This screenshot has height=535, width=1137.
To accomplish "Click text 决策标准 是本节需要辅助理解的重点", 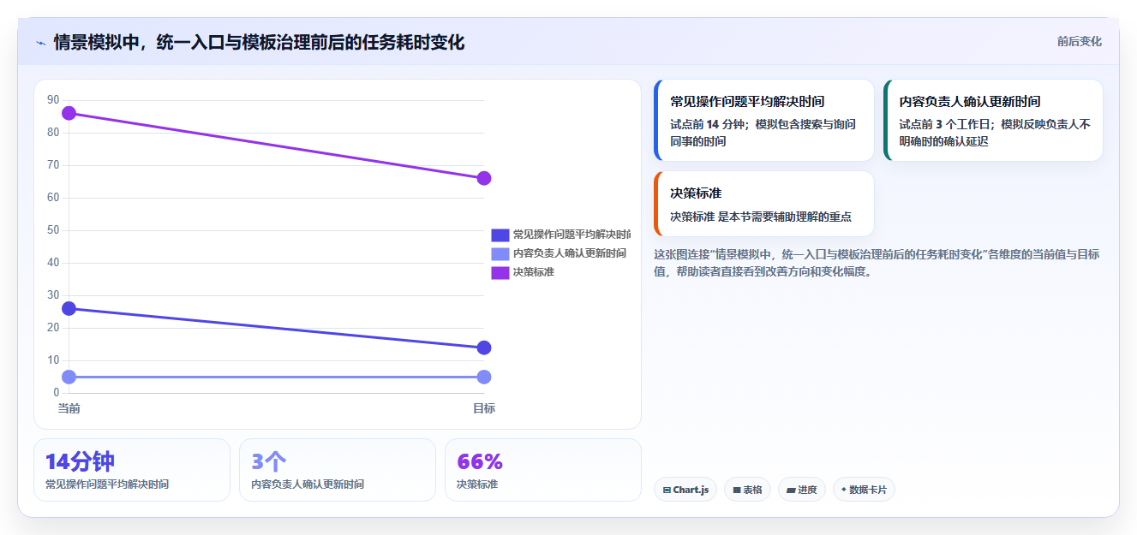I will [x=761, y=217].
